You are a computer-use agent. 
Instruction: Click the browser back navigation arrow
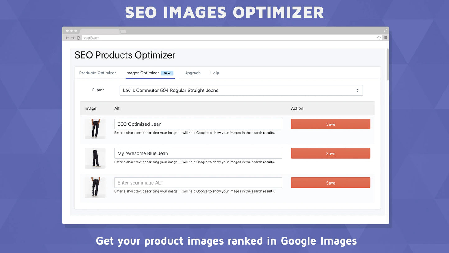point(67,37)
